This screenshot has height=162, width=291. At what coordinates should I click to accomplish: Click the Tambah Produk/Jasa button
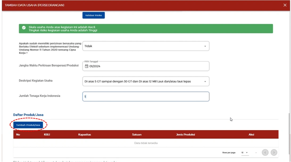tap(28, 125)
